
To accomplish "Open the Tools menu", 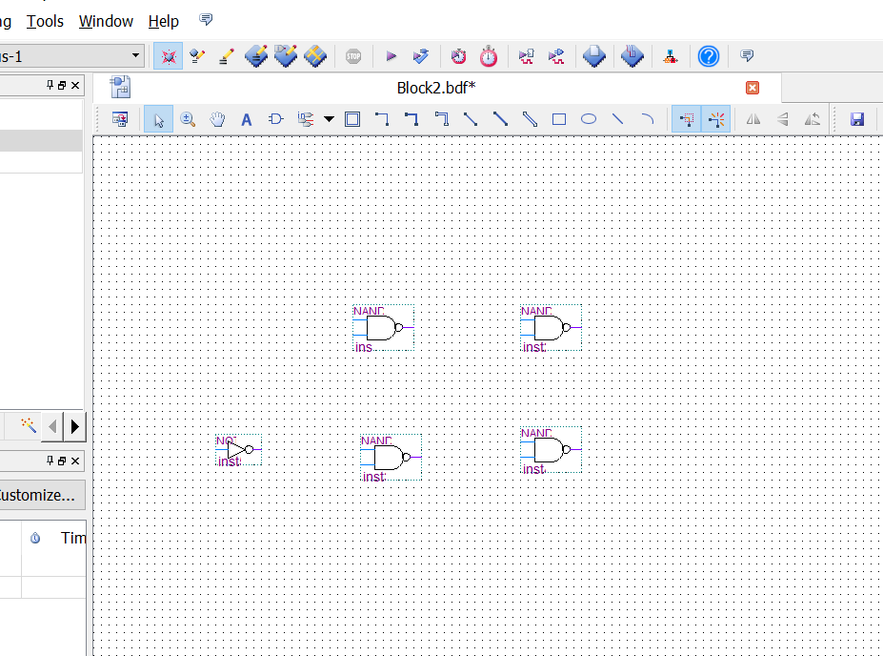I will click(45, 21).
